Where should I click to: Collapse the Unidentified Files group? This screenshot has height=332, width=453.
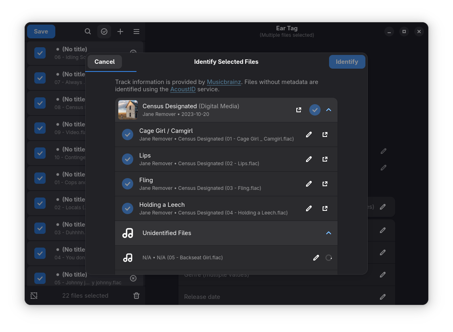pyautogui.click(x=329, y=233)
